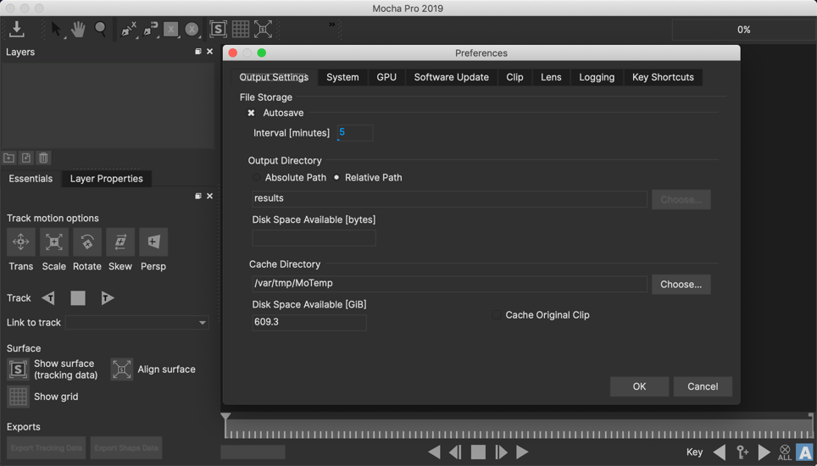
Task: Click the duplicate layer icon
Action: click(x=26, y=158)
